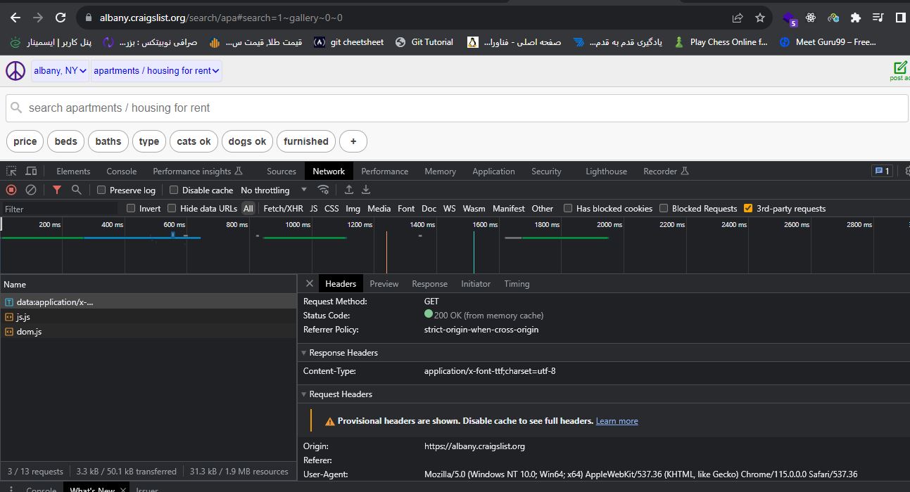Open the baths filter dropdown pill
The height and width of the screenshot is (492, 910).
point(108,141)
